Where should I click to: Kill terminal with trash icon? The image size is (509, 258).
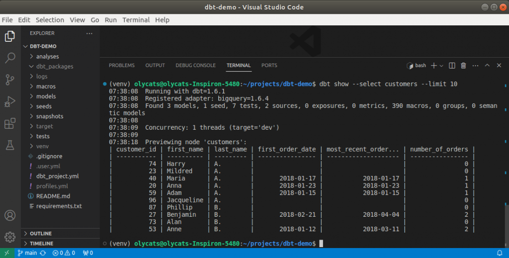point(464,66)
